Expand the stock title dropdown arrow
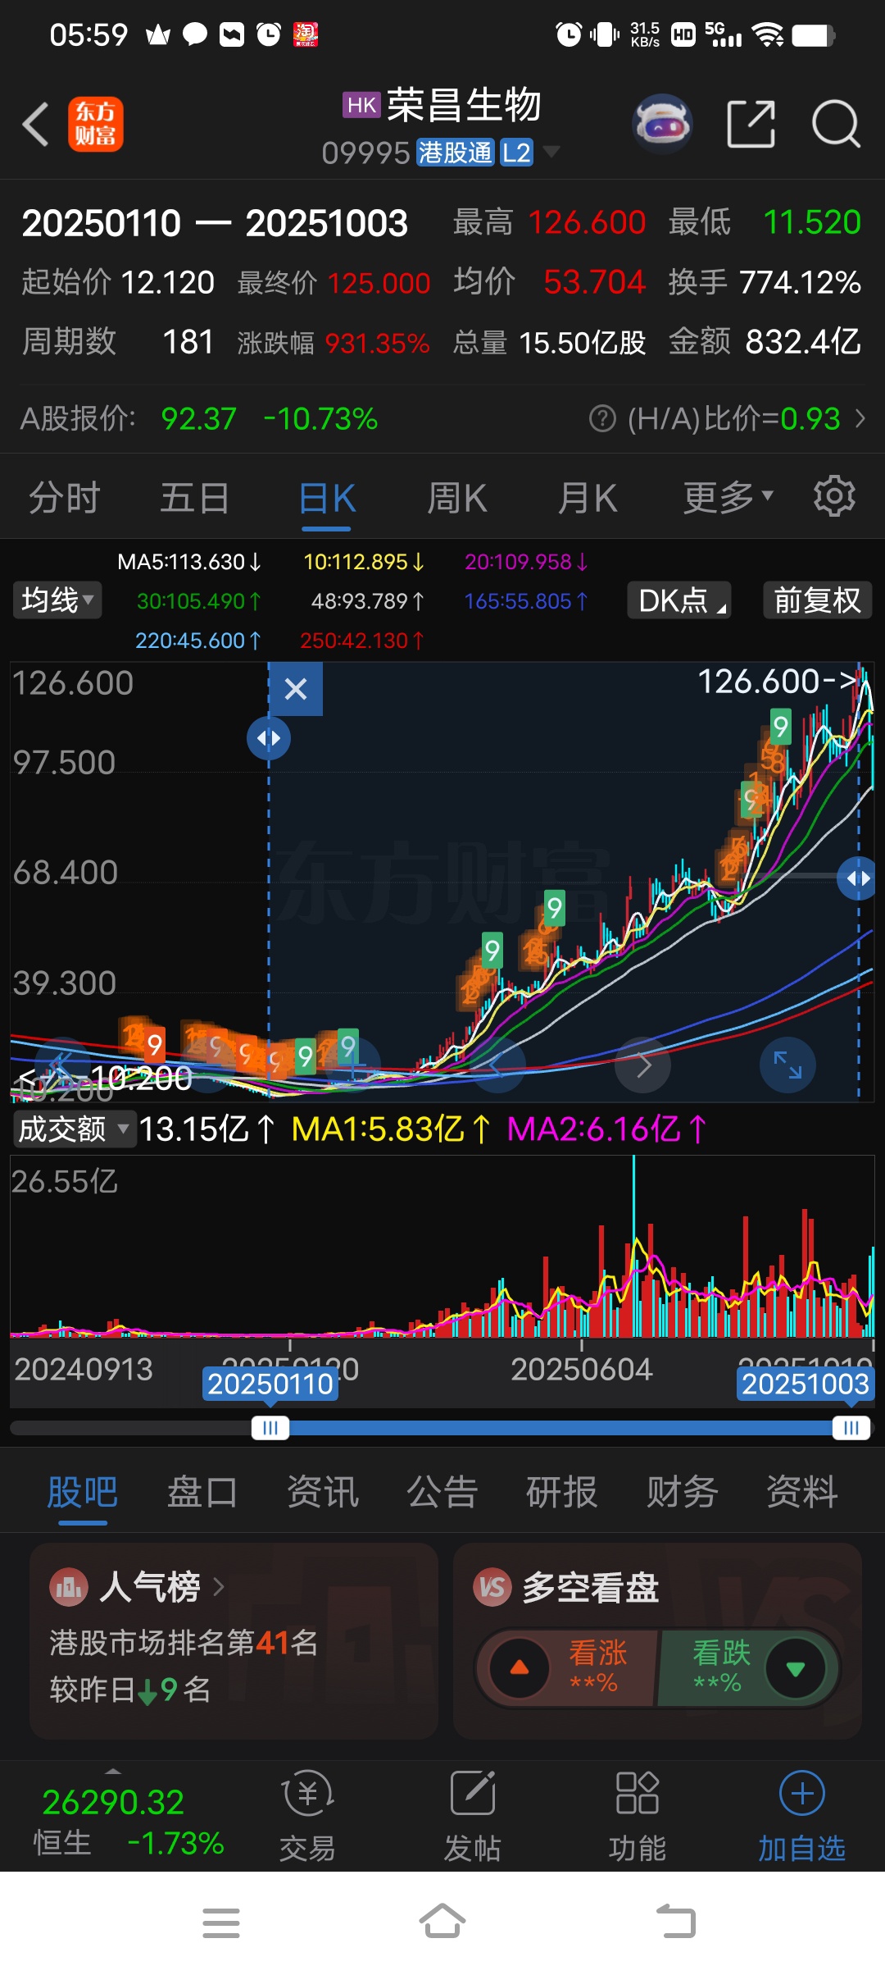The height and width of the screenshot is (1975, 885). pos(552,151)
